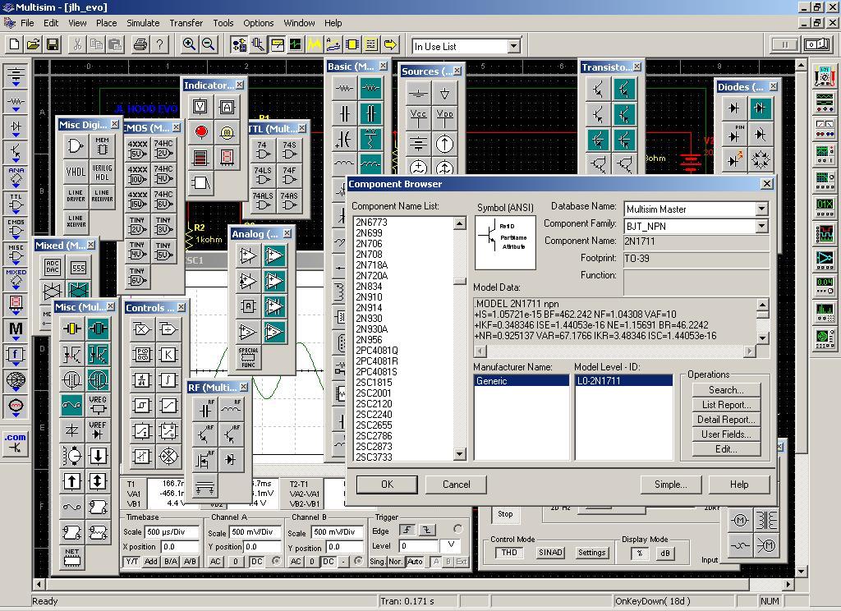Print the schematic with the printer icon
Screen dimensions: 841x611
(x=140, y=44)
